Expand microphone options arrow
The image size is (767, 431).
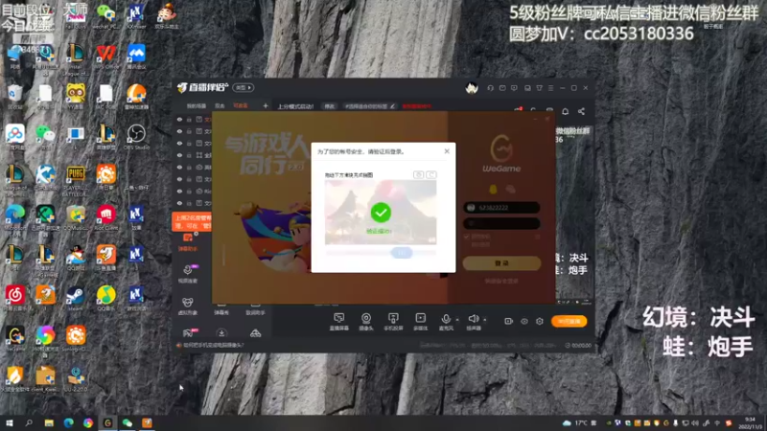[457, 320]
